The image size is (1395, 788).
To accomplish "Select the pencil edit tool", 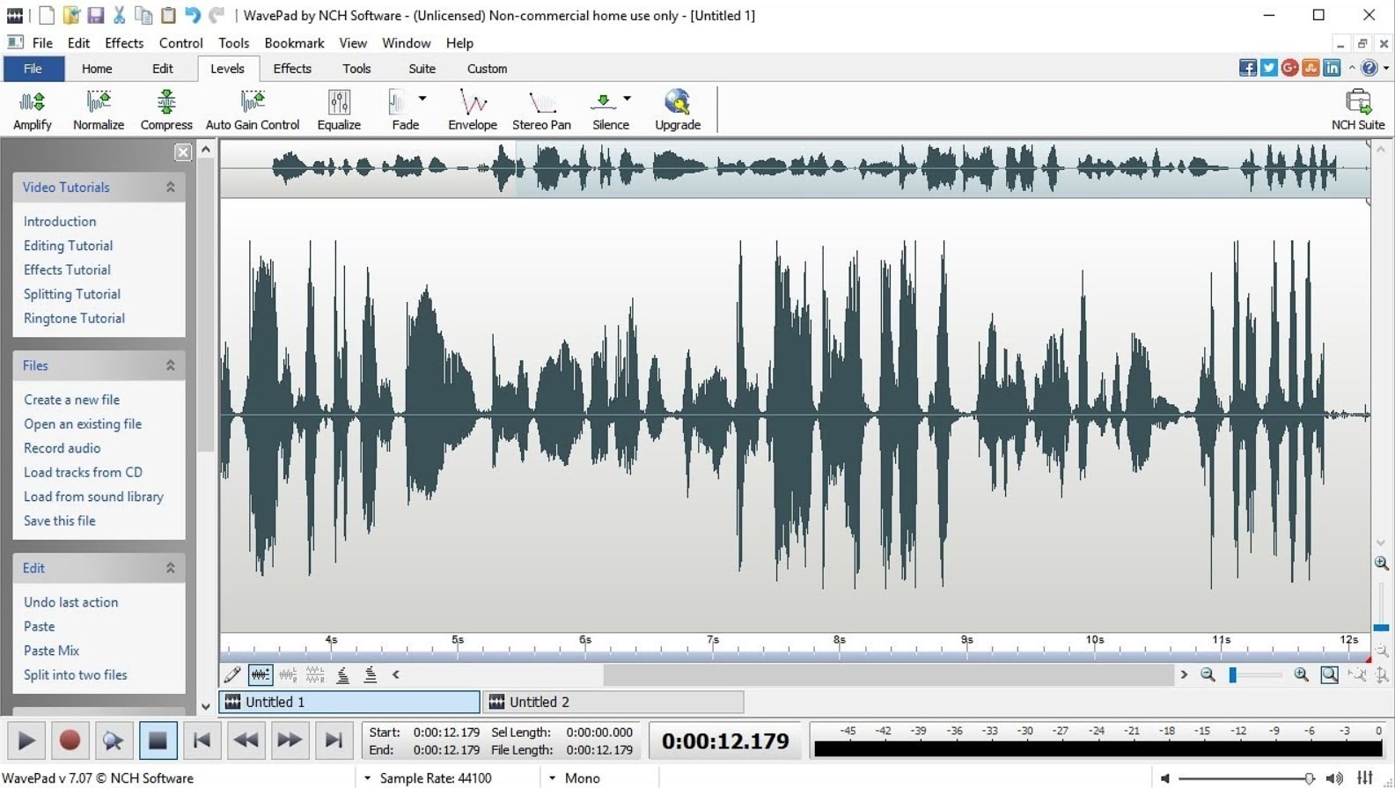I will pos(232,674).
